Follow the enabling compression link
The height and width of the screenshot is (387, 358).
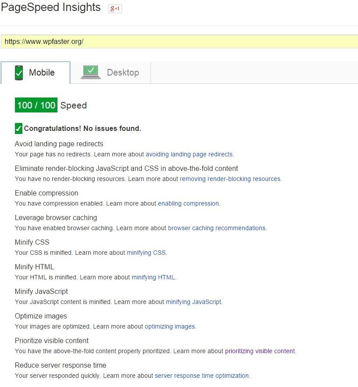(188, 204)
